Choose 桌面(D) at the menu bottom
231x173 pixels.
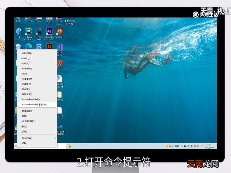(37, 143)
